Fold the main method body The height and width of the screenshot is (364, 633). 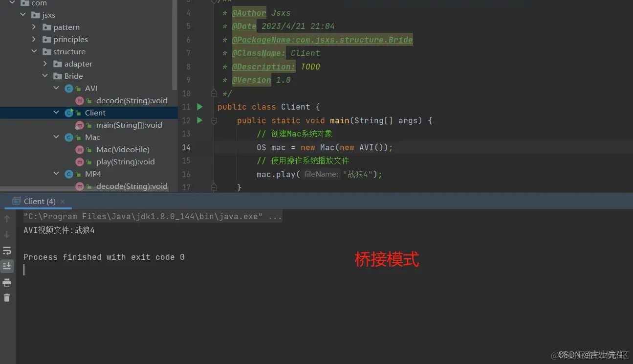click(x=214, y=120)
